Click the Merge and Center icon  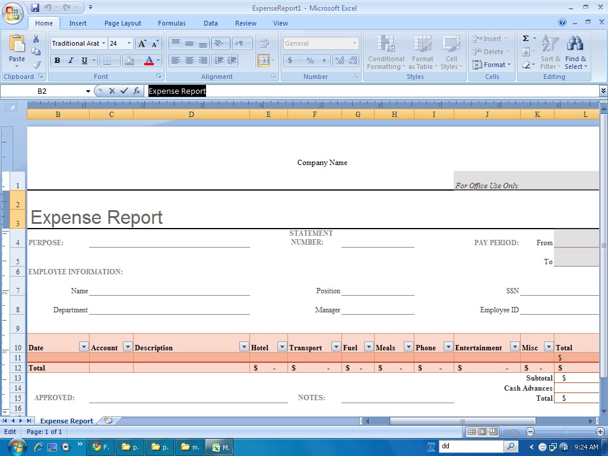pyautogui.click(x=263, y=61)
